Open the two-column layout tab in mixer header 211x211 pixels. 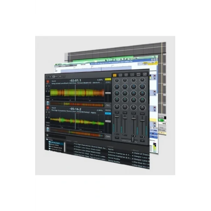132,75
